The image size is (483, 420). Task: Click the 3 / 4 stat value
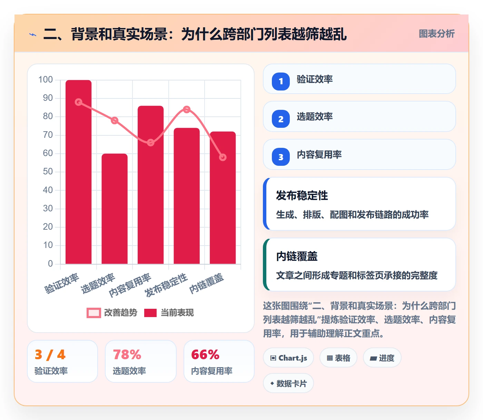click(50, 355)
